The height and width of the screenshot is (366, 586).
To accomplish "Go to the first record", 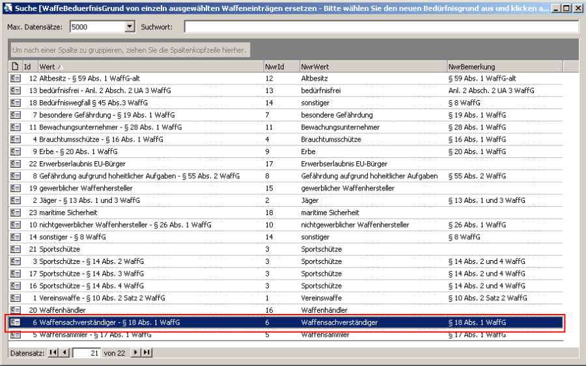I will pyautogui.click(x=53, y=352).
